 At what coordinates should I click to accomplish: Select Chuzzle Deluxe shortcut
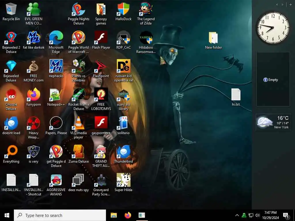click(x=11, y=100)
